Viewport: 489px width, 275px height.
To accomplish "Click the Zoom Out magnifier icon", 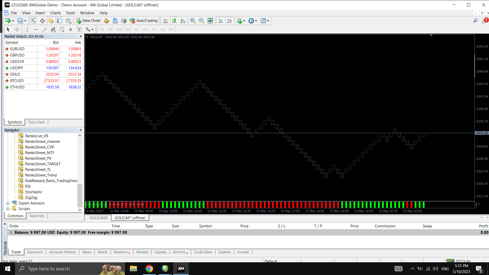I will coord(201,21).
